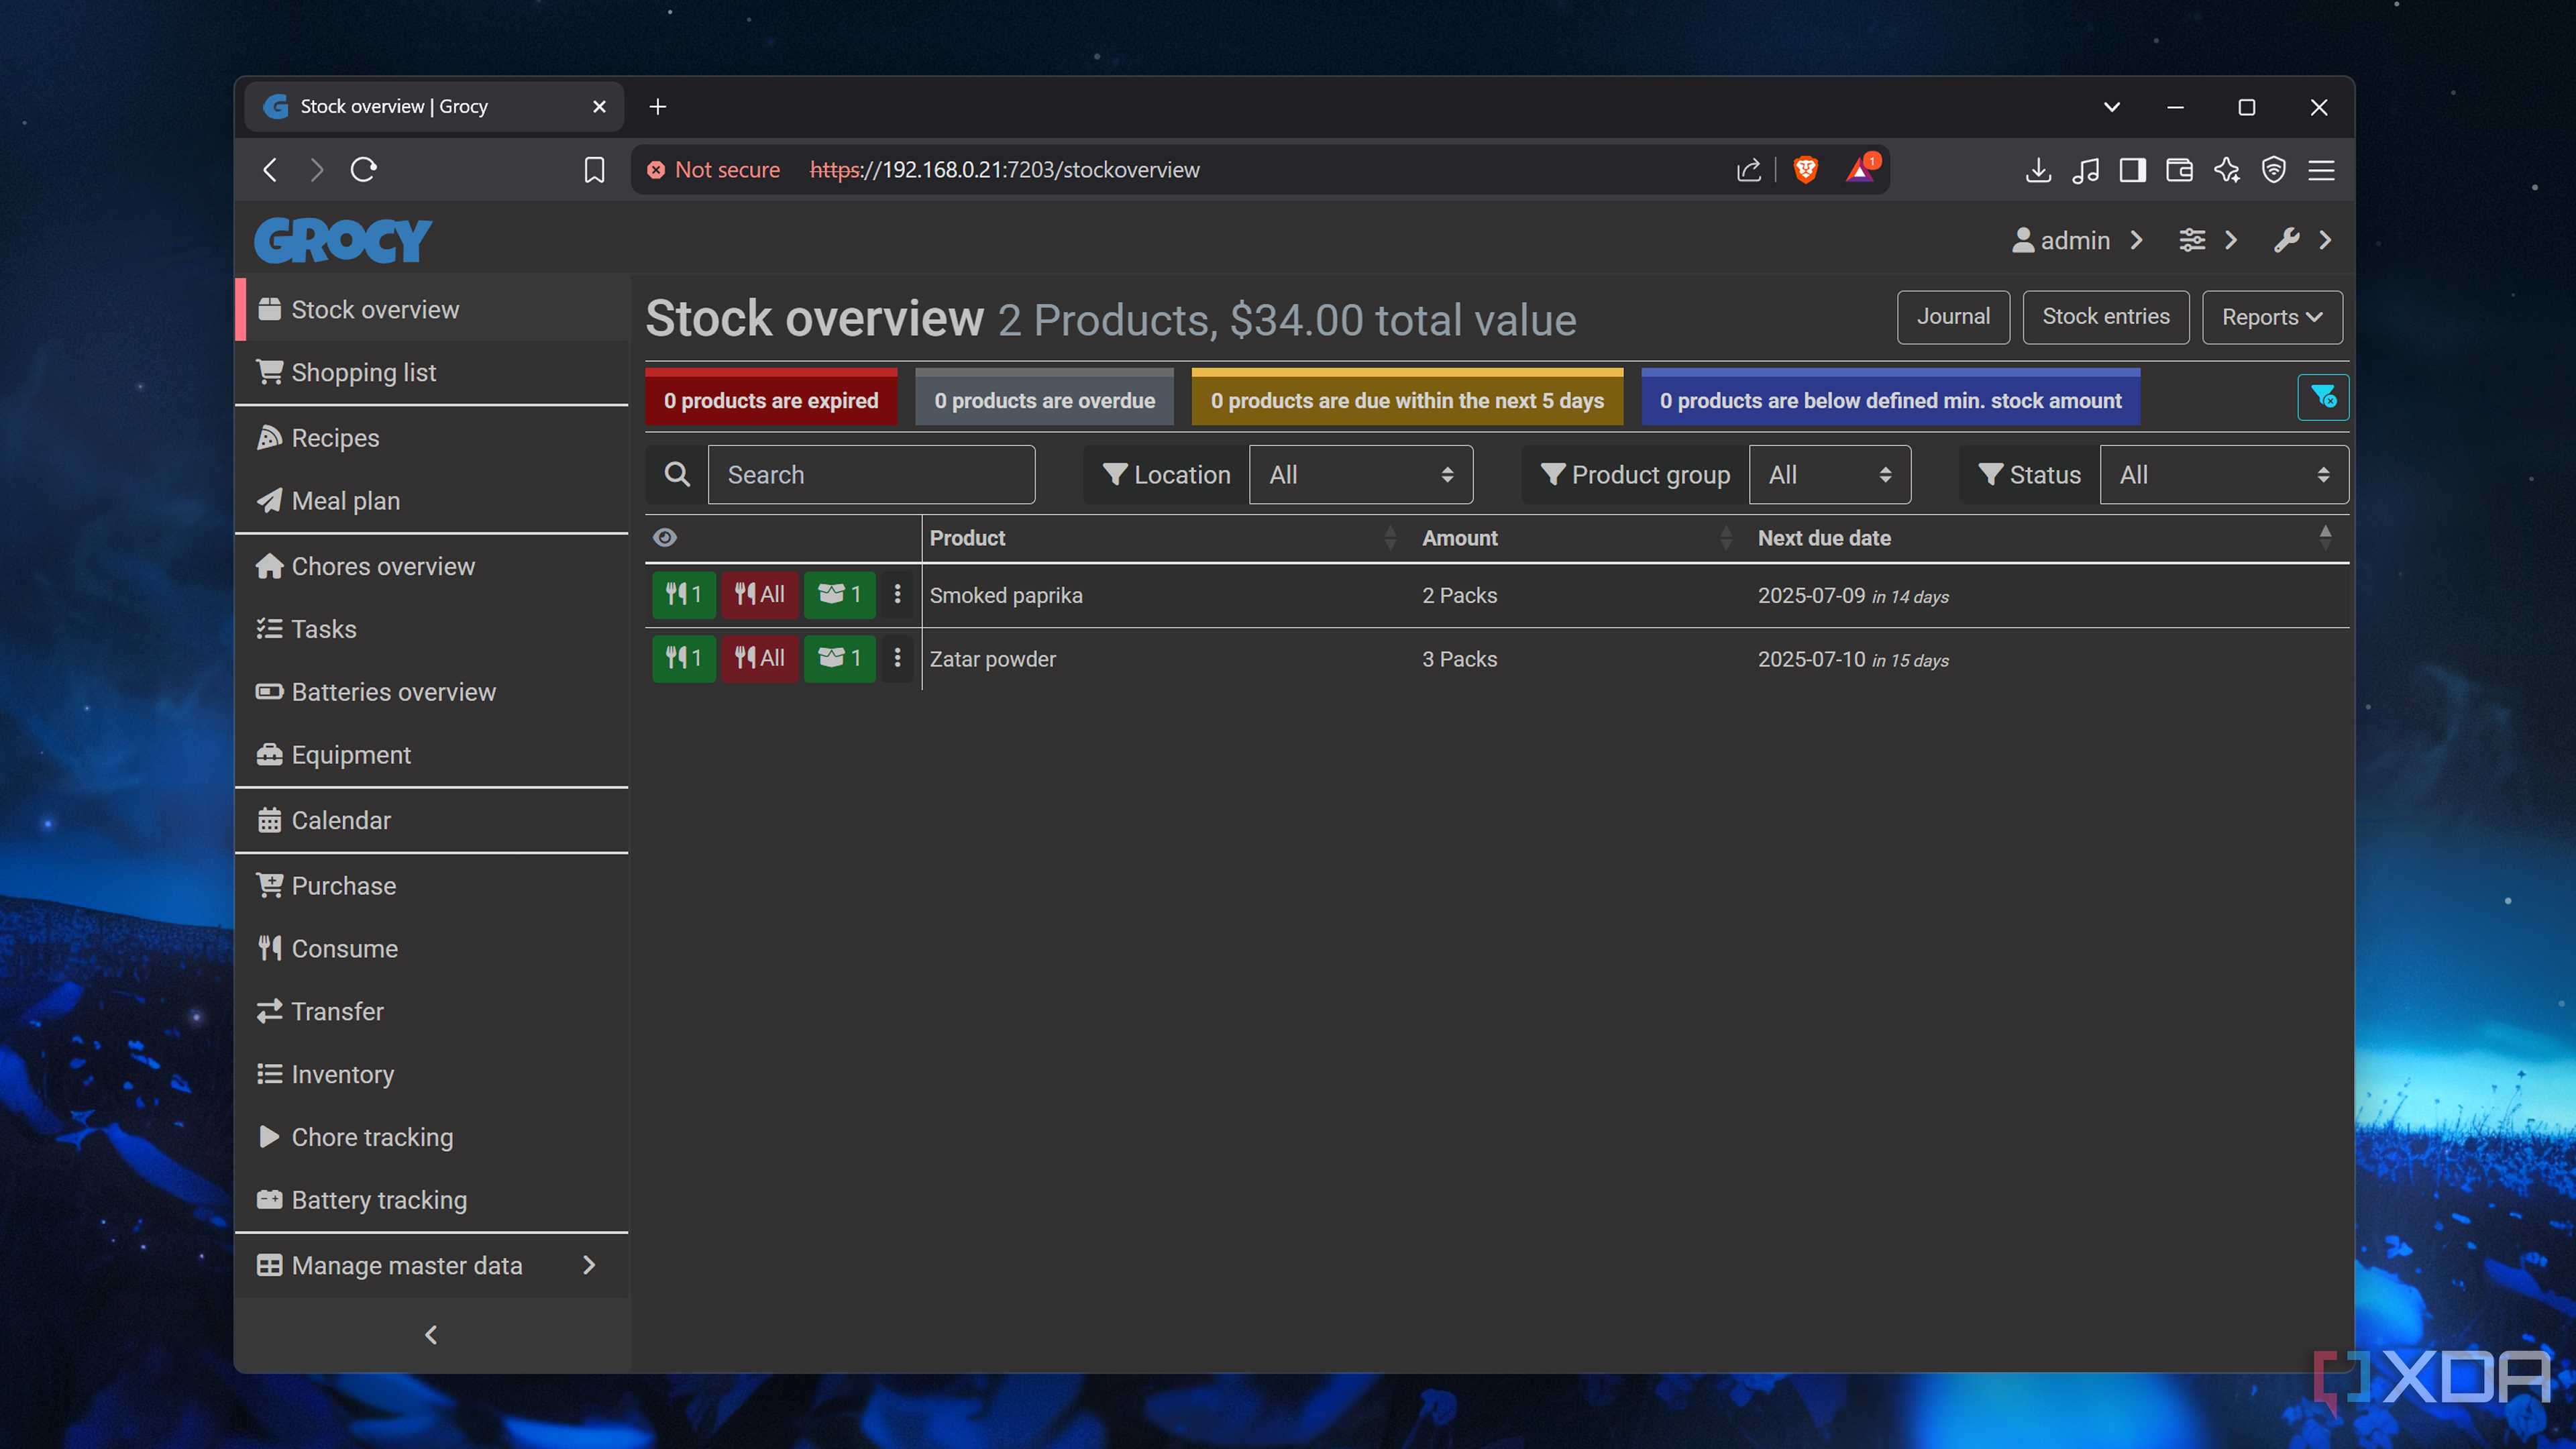Open the admin user menu

[x=2078, y=240]
